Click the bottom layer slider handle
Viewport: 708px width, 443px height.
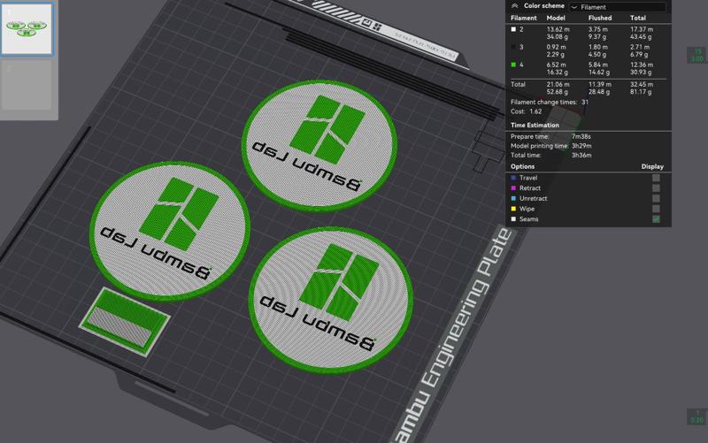[x=696, y=417]
